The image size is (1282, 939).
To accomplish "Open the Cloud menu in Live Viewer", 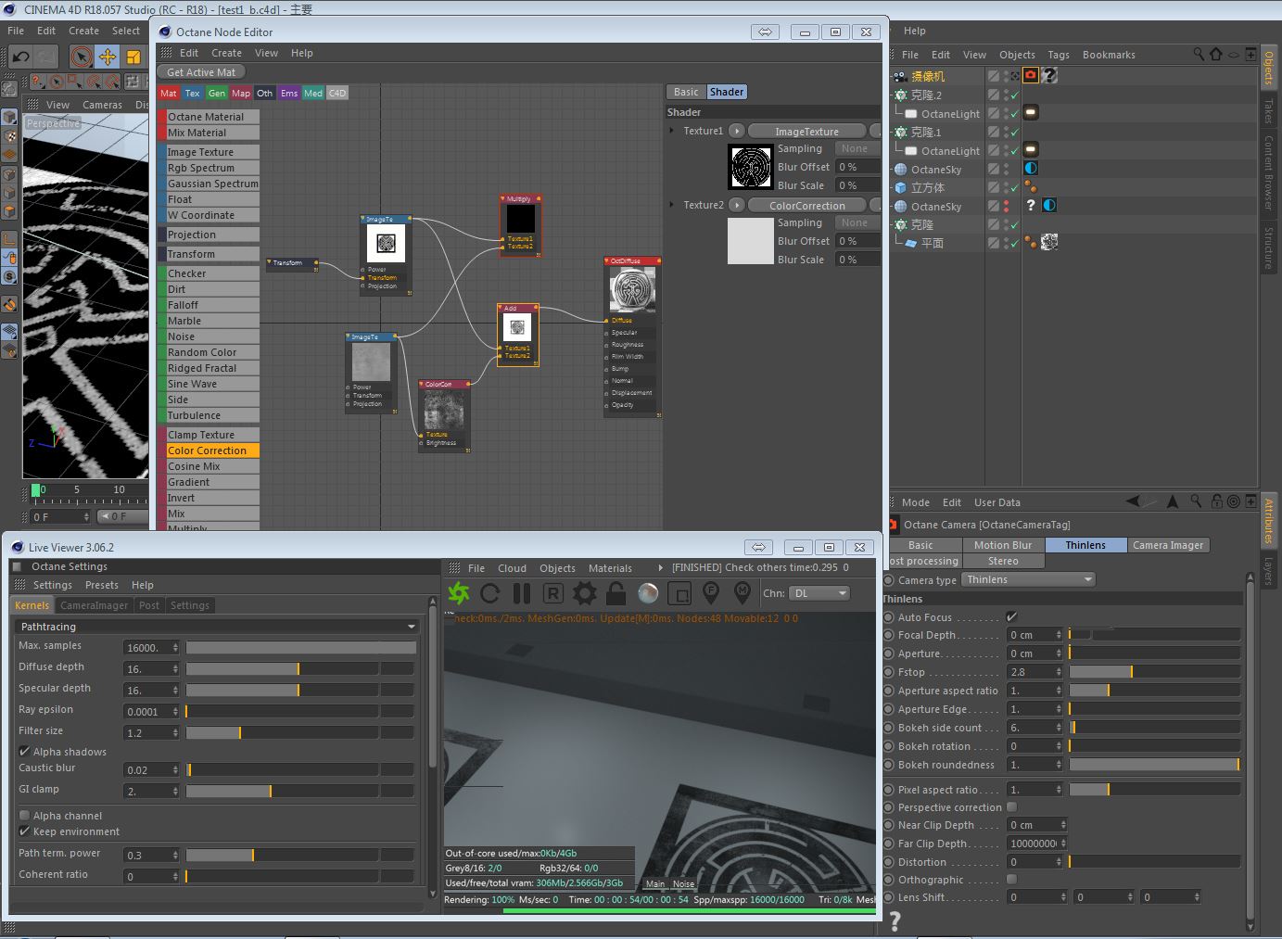I will tap(512, 568).
